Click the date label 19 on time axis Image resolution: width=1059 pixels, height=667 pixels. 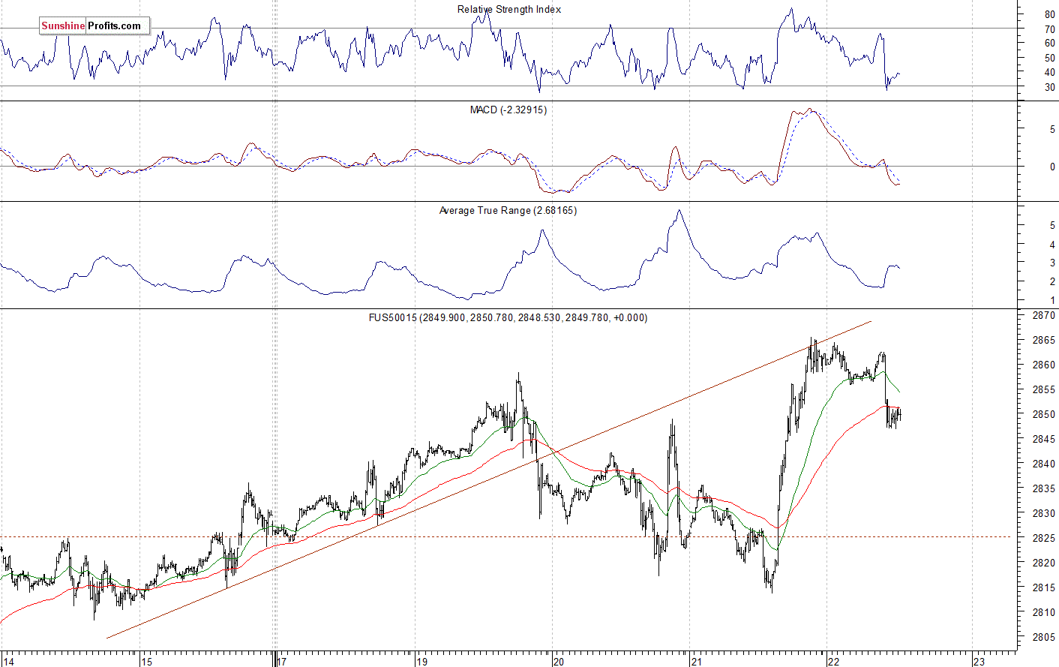422,662
